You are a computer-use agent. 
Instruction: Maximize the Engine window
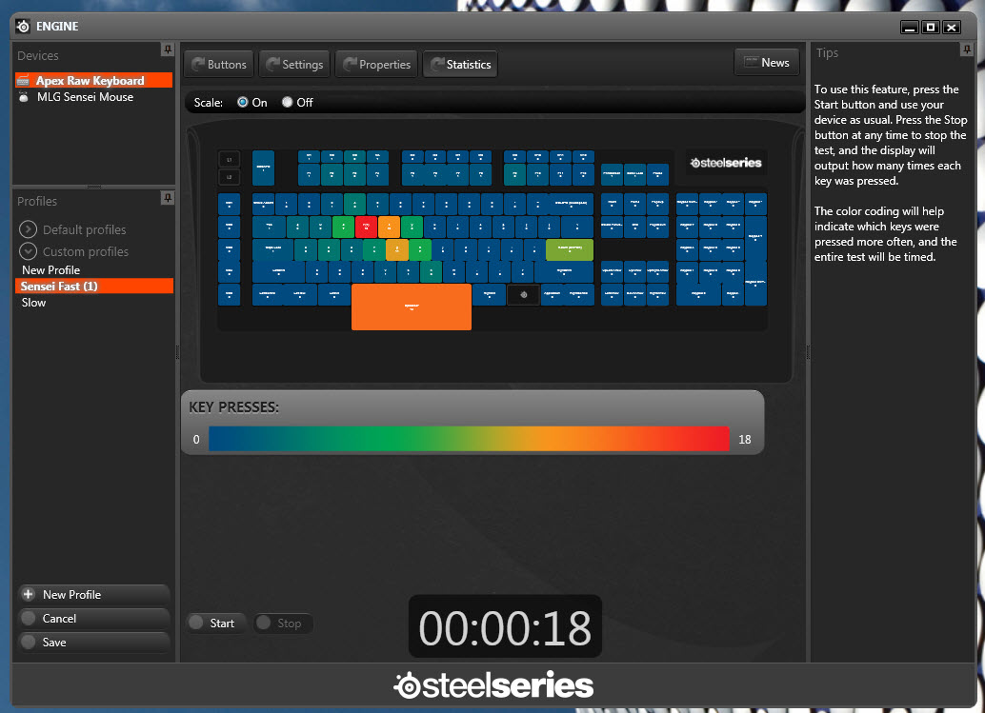click(931, 27)
